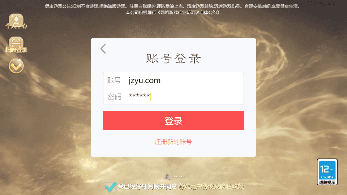Screen dimensions: 347x195
Task: Toggle the user agreement checkmark box
Action: (111, 187)
